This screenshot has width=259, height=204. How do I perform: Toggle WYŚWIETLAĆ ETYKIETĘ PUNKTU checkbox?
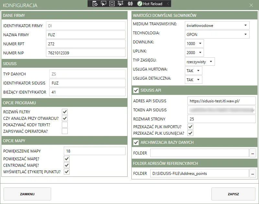tap(67, 172)
